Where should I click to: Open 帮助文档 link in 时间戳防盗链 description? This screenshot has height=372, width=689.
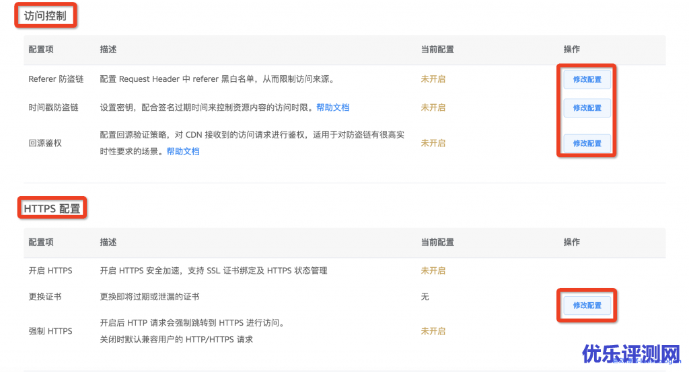click(x=332, y=107)
